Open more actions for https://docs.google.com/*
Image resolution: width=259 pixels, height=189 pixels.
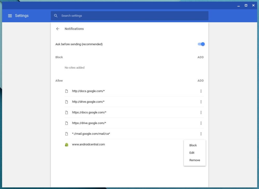tap(201, 112)
